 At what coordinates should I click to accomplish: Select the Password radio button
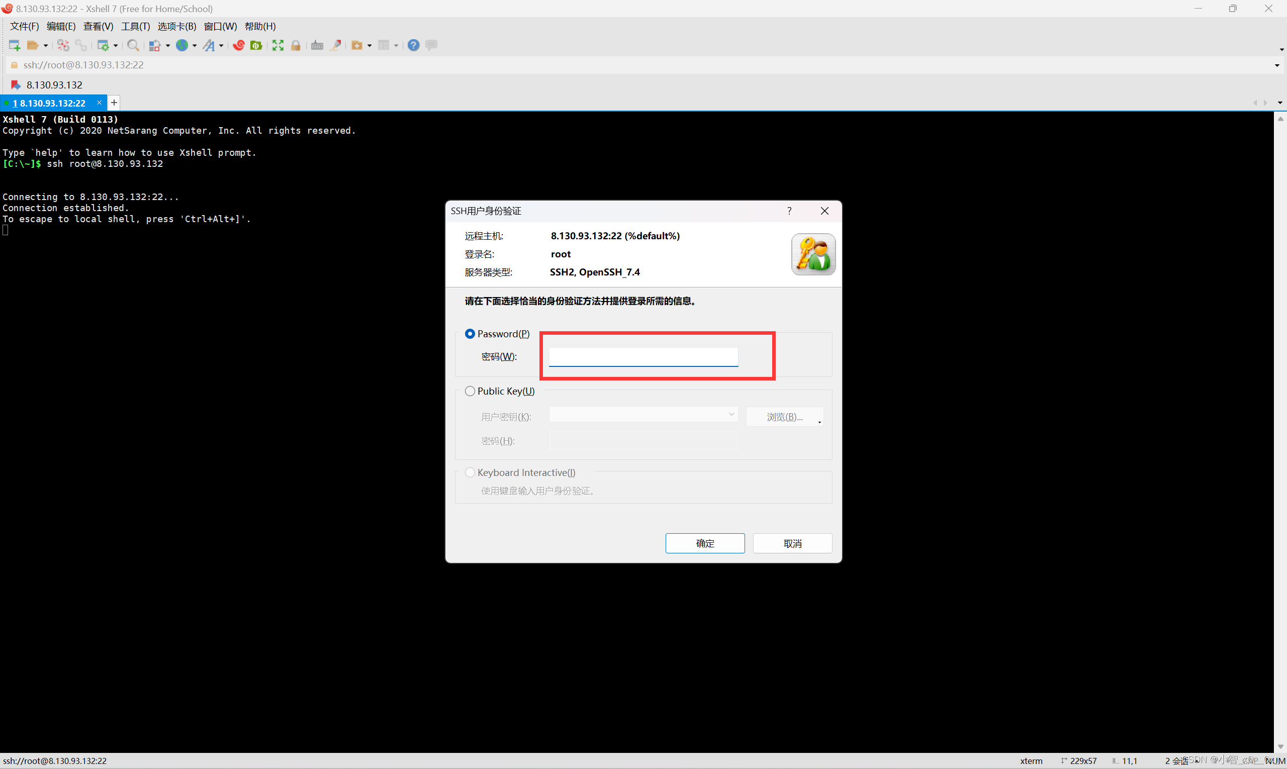(x=470, y=334)
